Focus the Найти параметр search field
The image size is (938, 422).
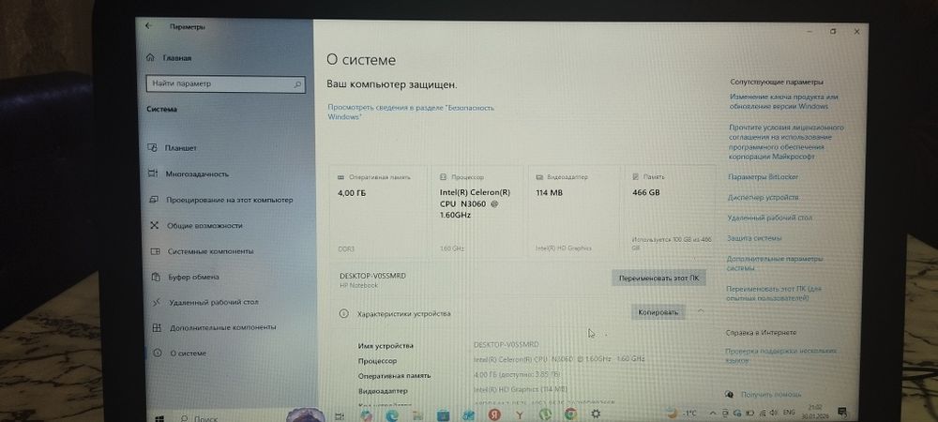click(x=225, y=84)
